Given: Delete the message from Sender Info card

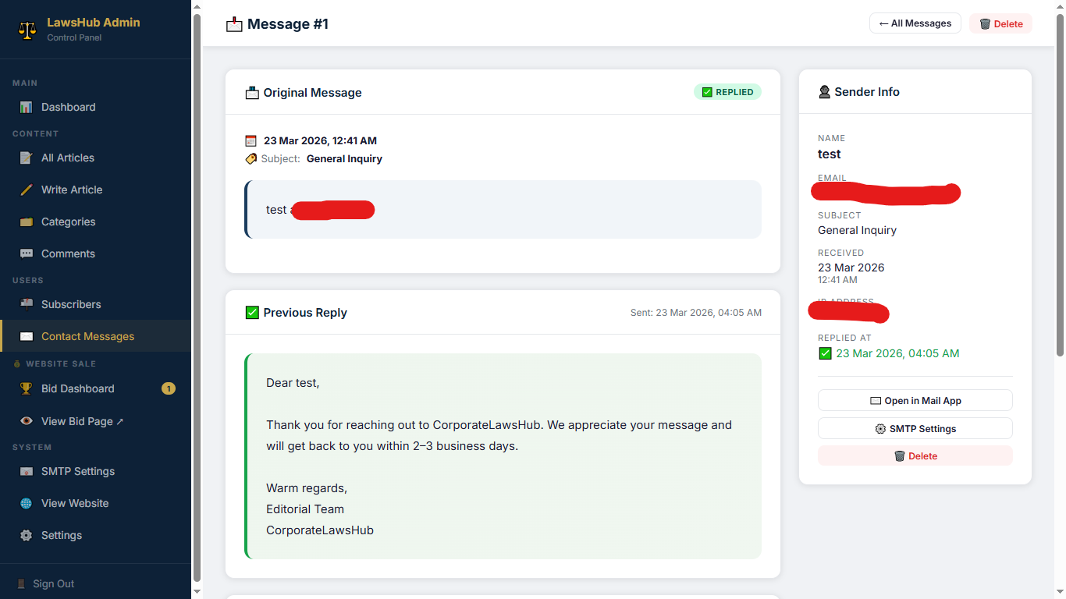Looking at the screenshot, I should 915,455.
